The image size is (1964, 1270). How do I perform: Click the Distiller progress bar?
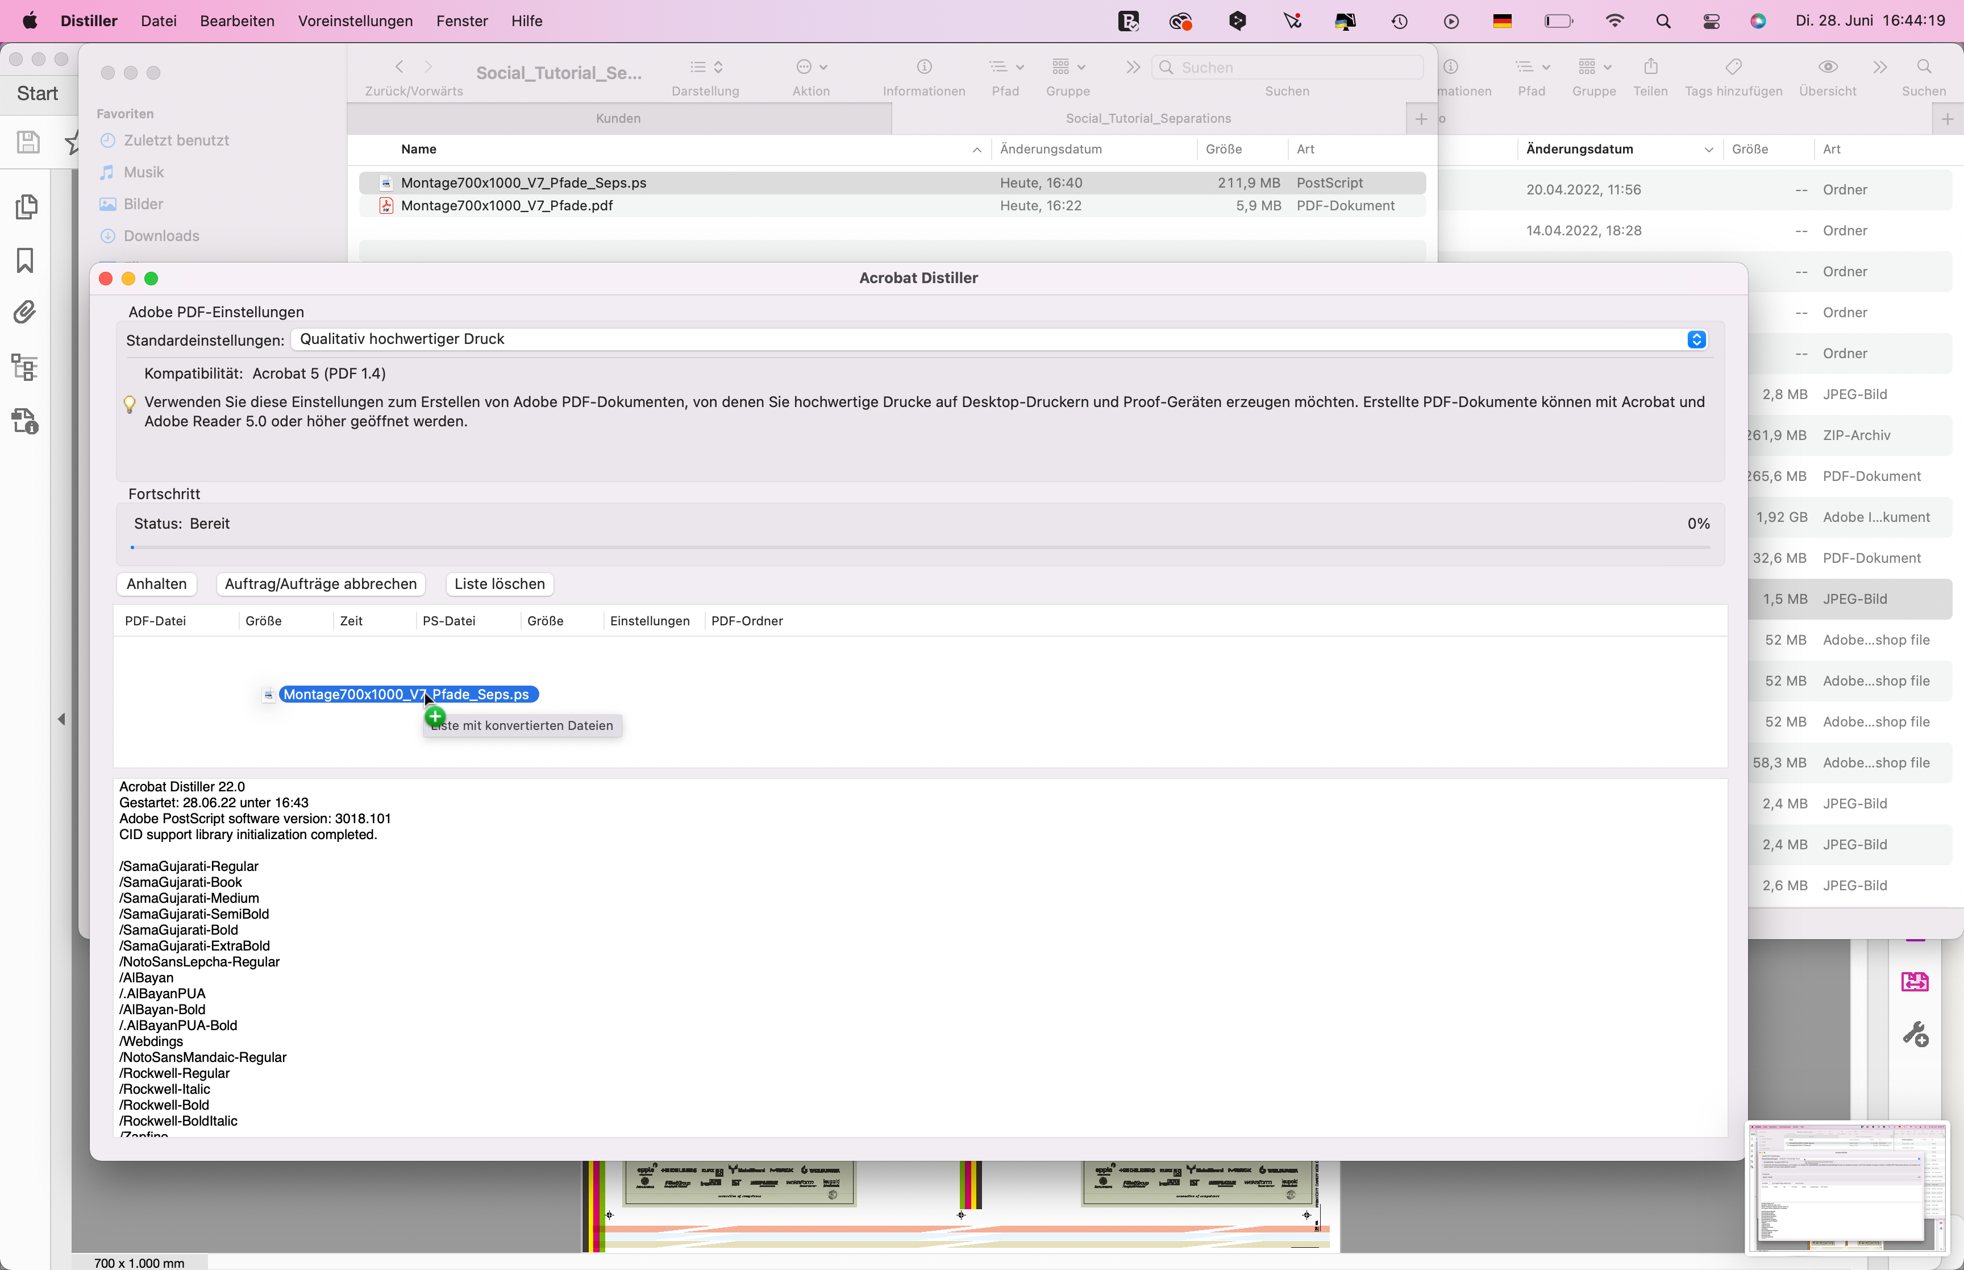click(920, 547)
